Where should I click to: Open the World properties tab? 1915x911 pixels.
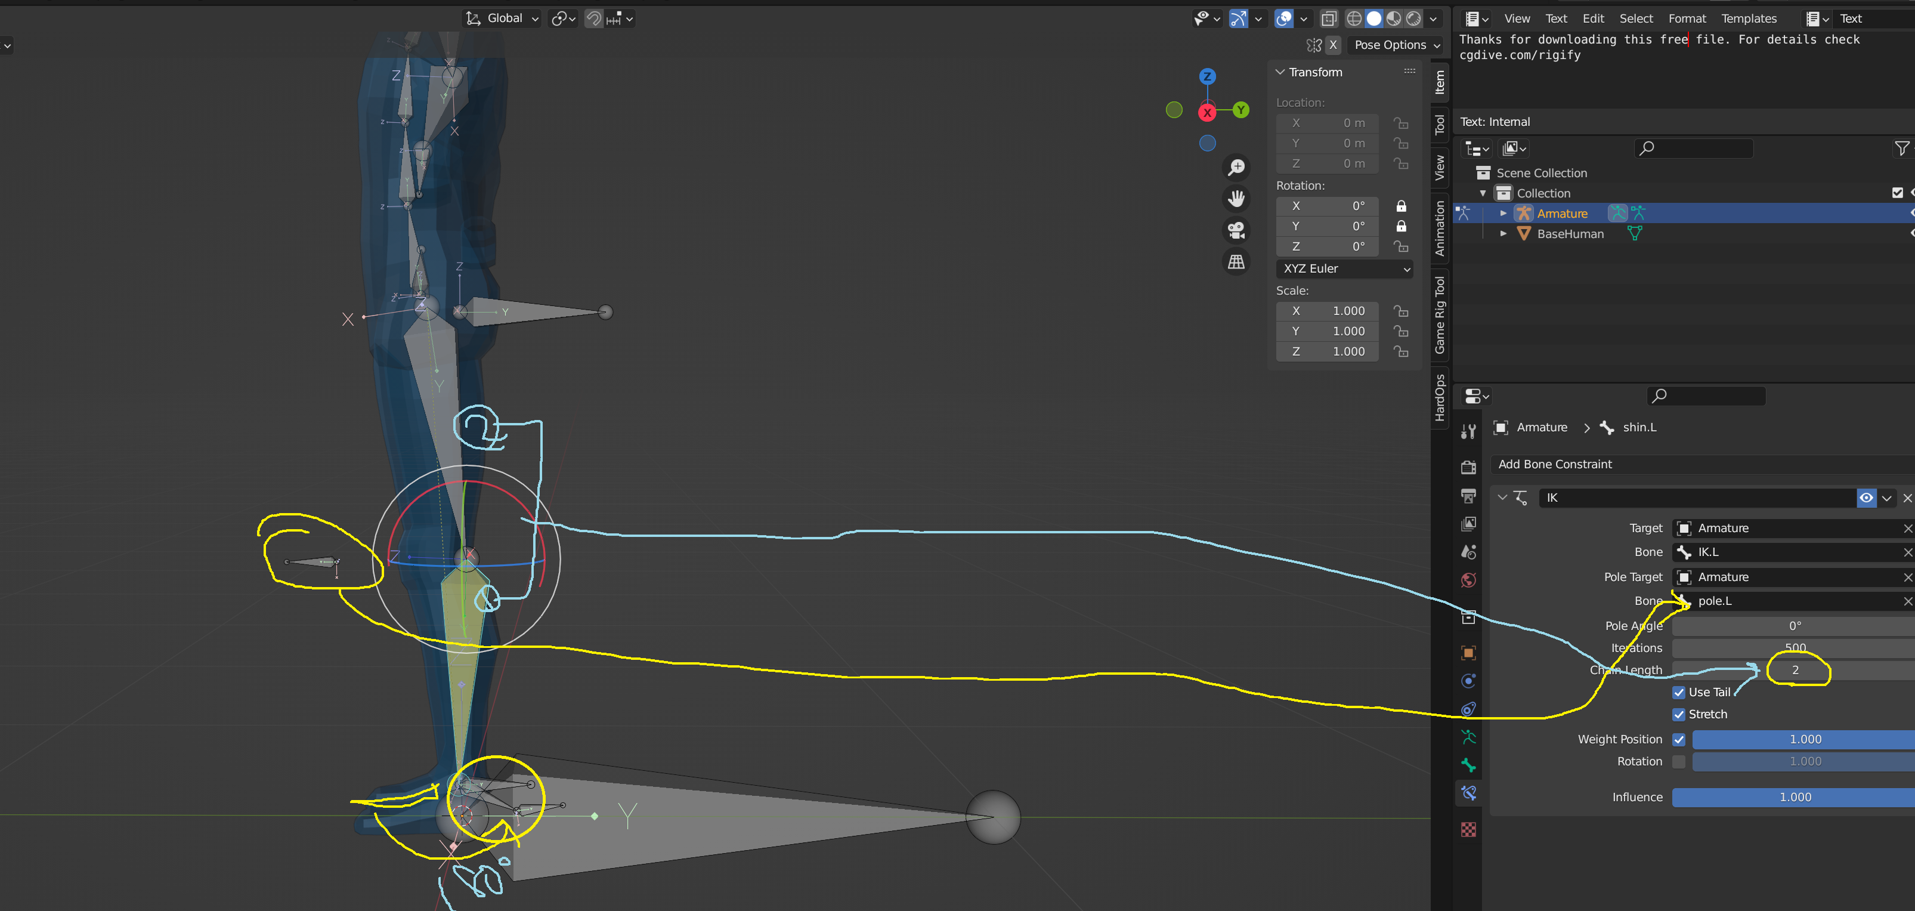(x=1468, y=580)
